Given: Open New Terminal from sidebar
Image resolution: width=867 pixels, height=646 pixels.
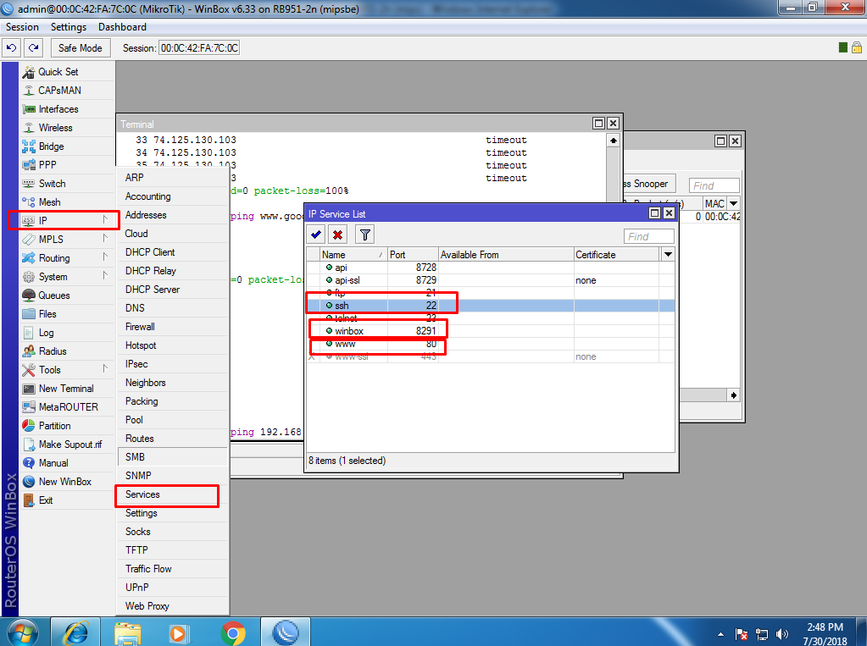Looking at the screenshot, I should click(x=67, y=389).
